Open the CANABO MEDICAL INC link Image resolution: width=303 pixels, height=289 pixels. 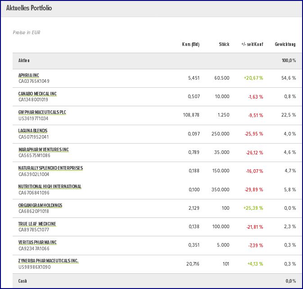[37, 94]
